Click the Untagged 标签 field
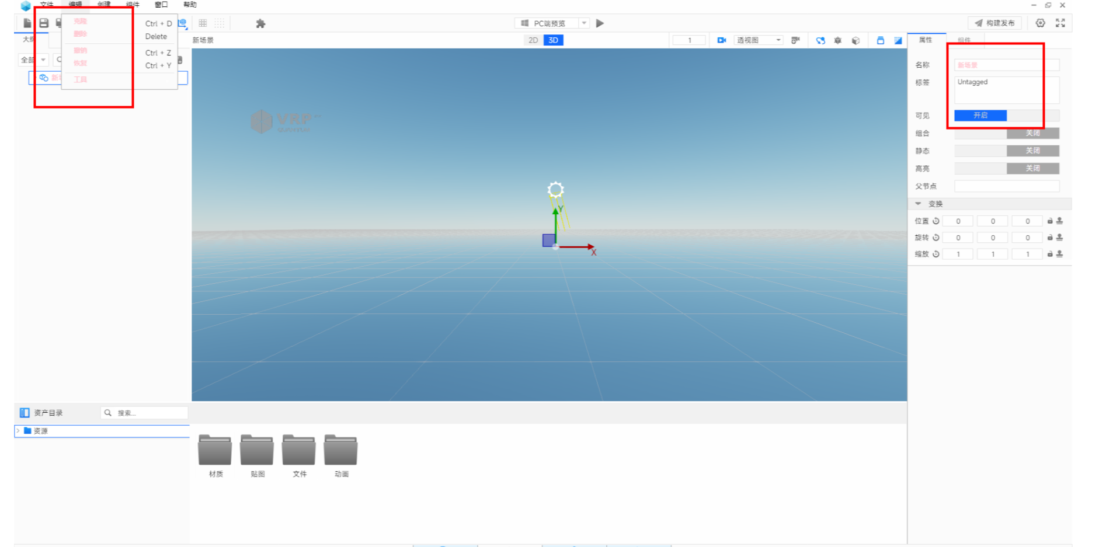 pos(1007,90)
